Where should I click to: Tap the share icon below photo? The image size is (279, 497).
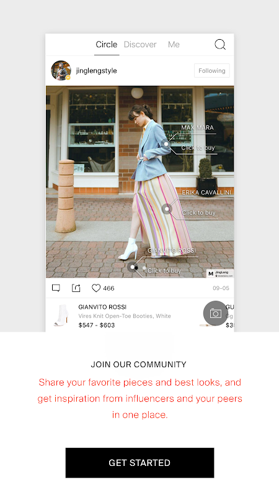pos(76,288)
